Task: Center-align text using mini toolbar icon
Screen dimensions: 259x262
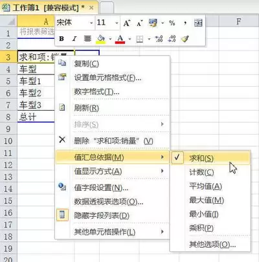Action: [87, 39]
